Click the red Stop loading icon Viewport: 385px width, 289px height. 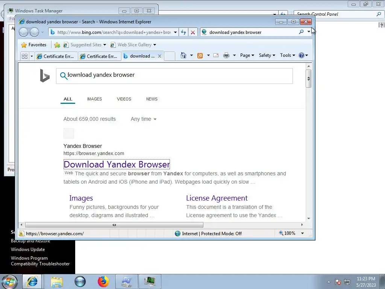[193, 32]
